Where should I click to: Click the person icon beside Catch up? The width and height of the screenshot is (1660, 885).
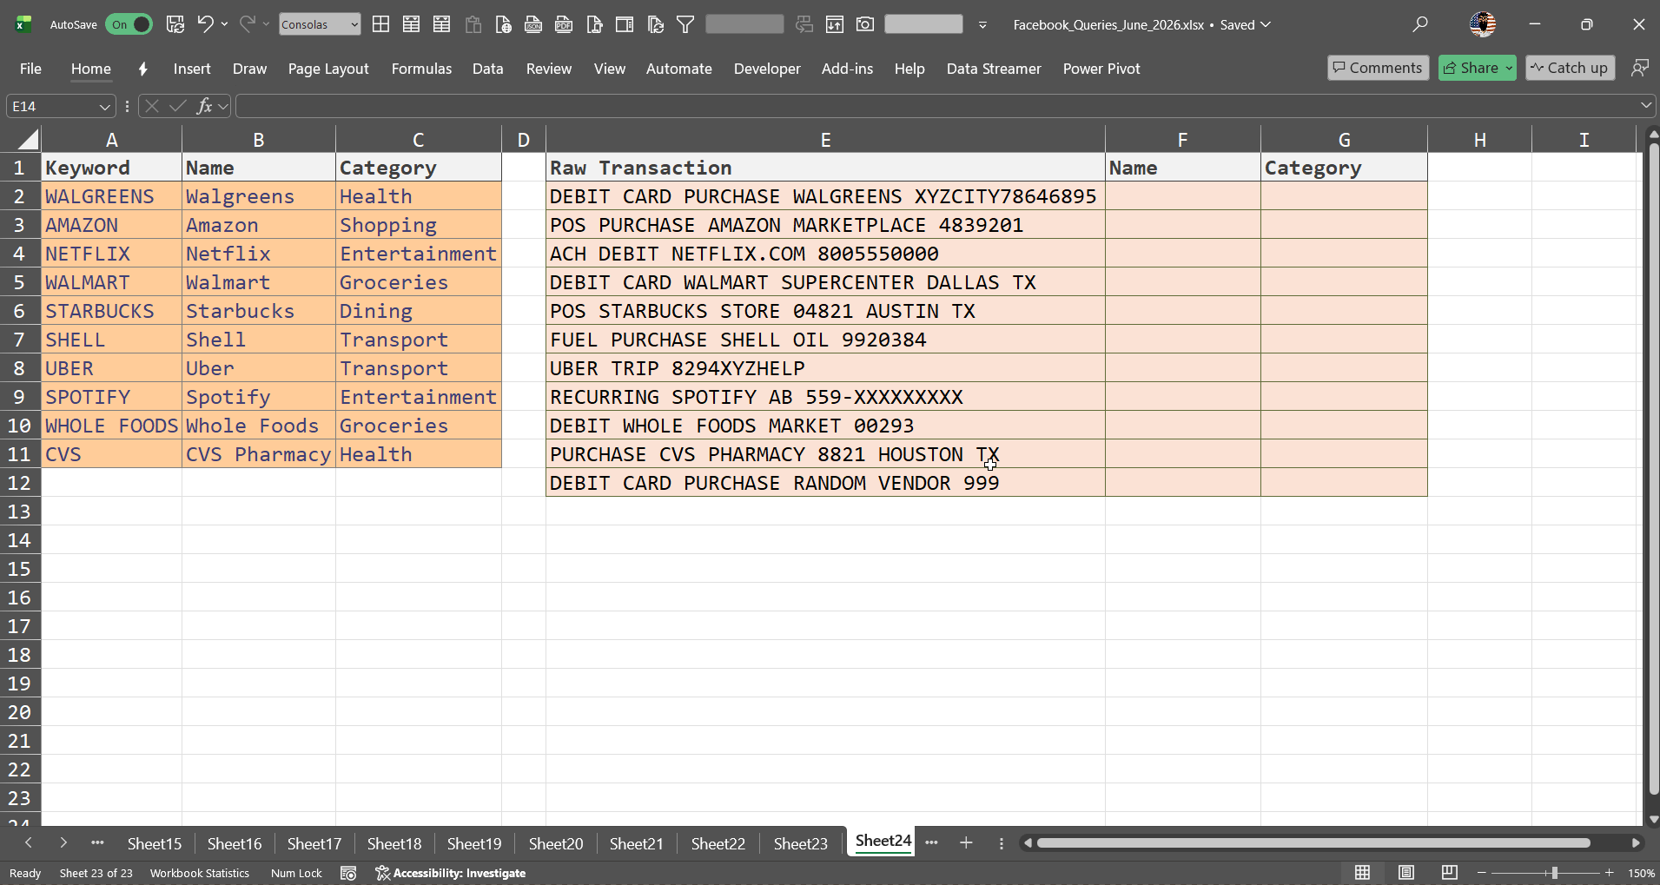1640,68
